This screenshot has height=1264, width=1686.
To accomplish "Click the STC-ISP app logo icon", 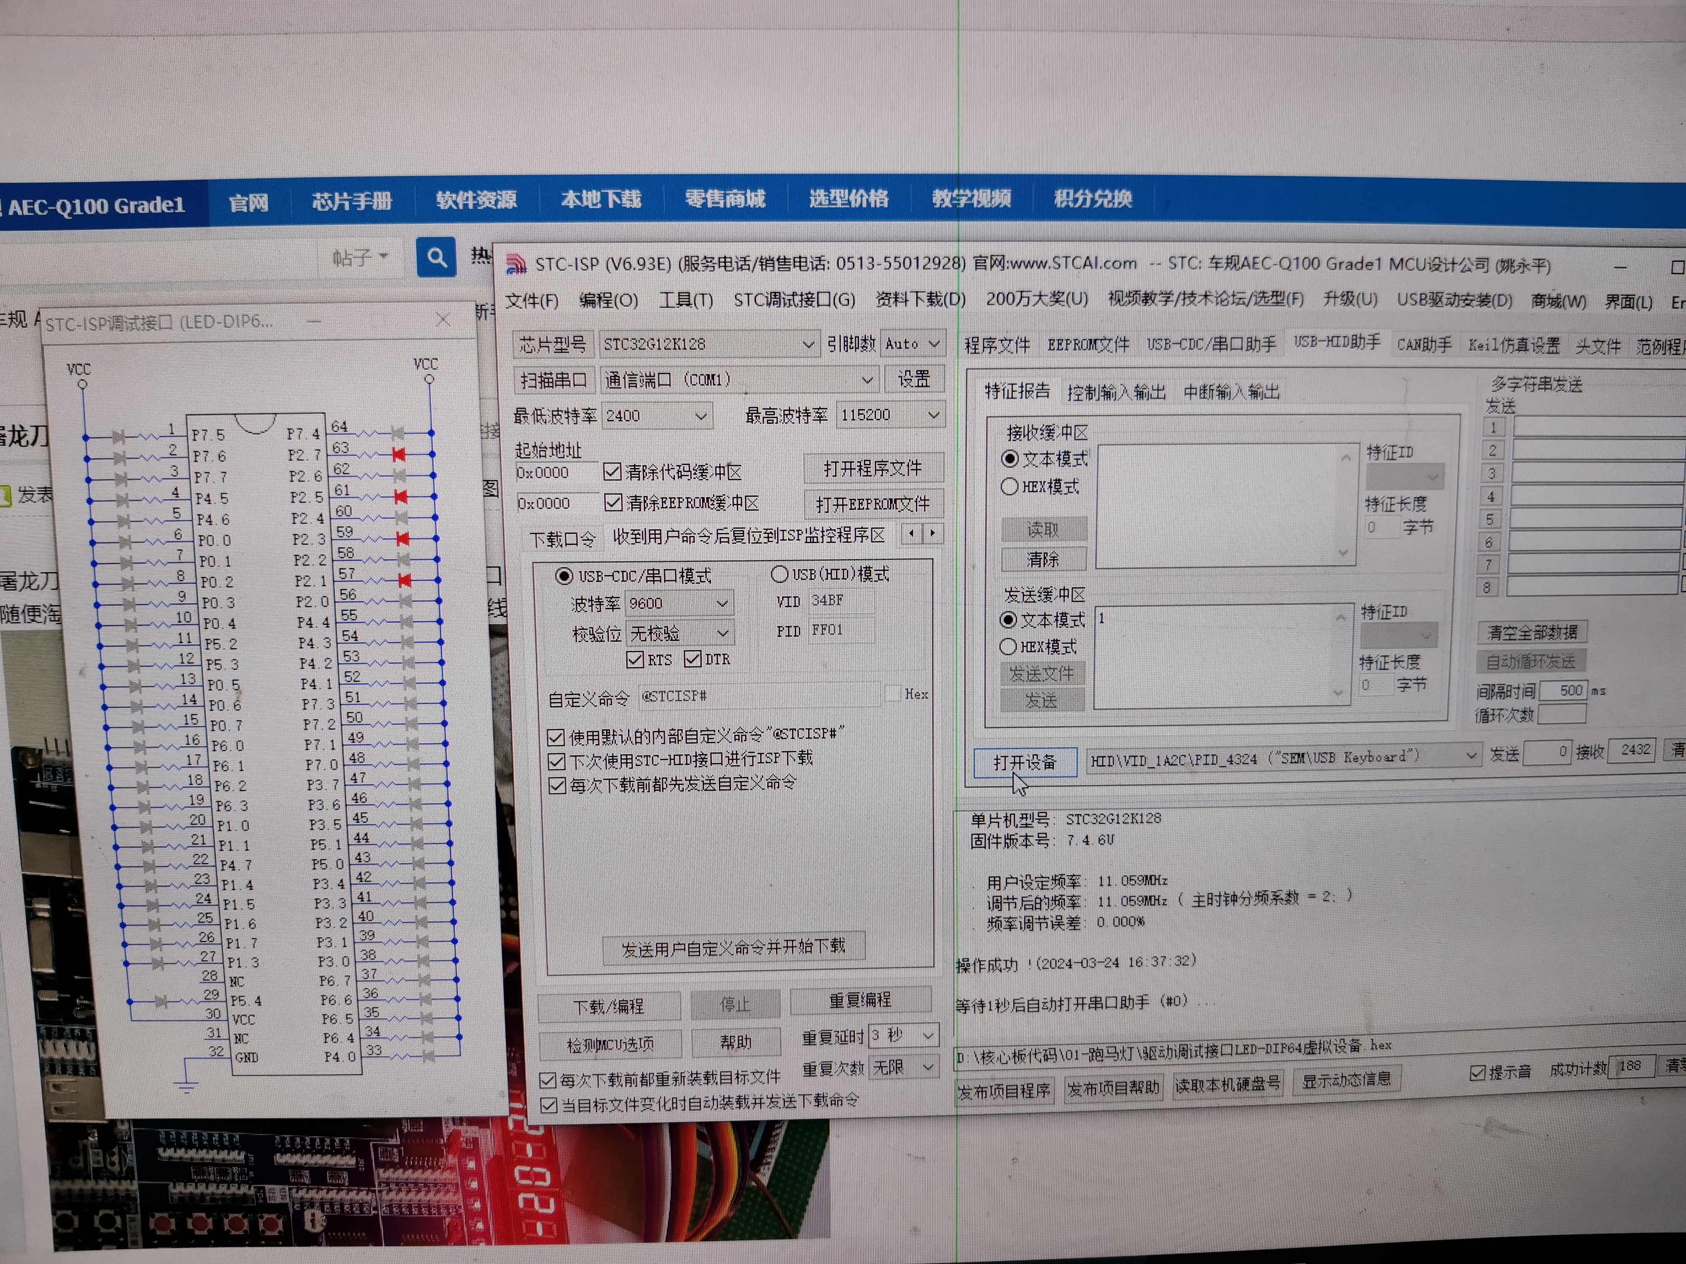I will (516, 264).
